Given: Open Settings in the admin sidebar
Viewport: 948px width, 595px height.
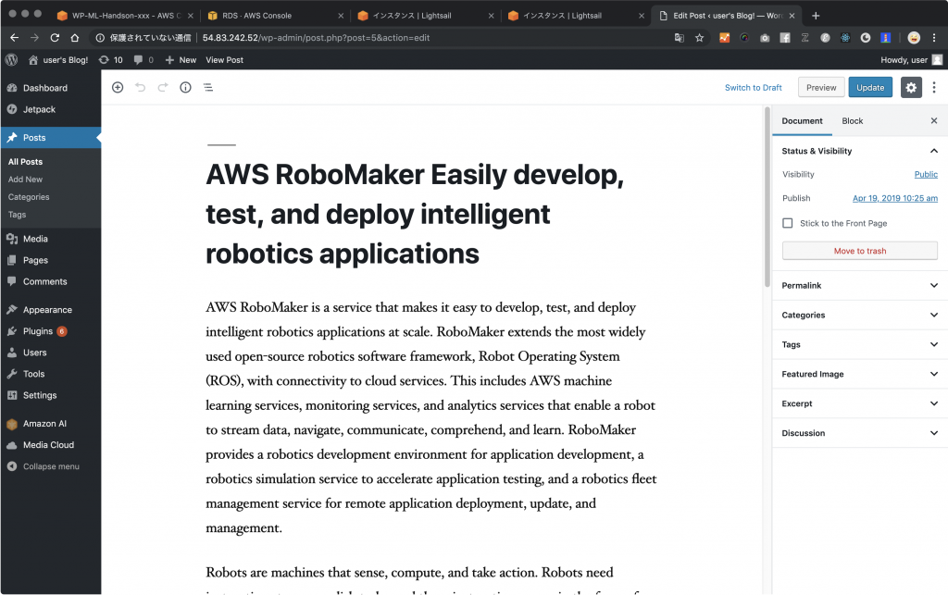Looking at the screenshot, I should (51, 395).
